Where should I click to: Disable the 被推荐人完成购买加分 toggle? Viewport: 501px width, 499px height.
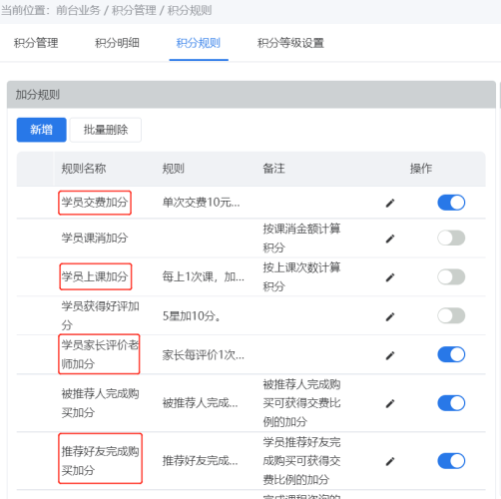click(451, 403)
